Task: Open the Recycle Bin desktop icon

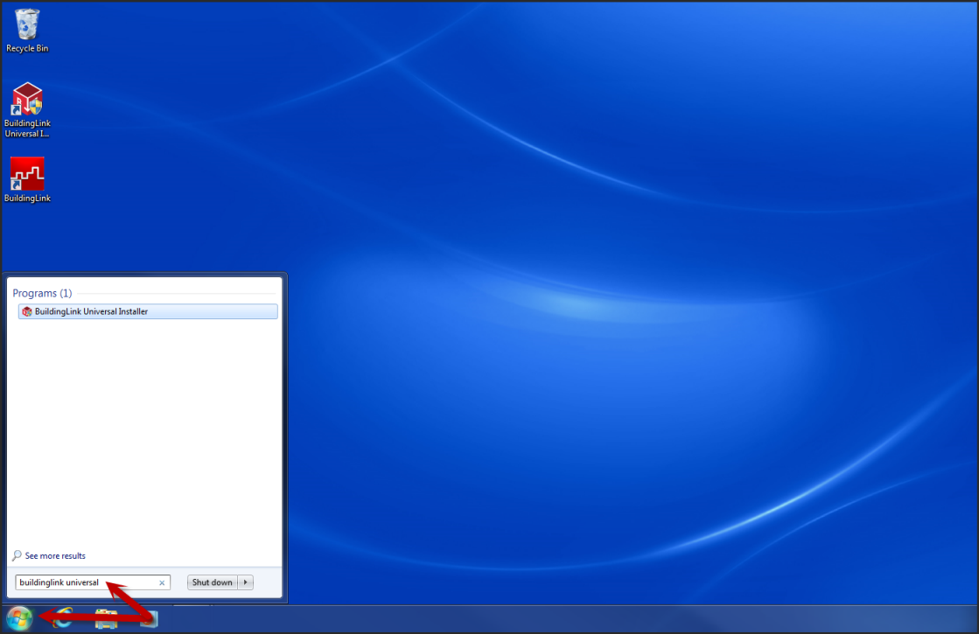Action: (27, 30)
